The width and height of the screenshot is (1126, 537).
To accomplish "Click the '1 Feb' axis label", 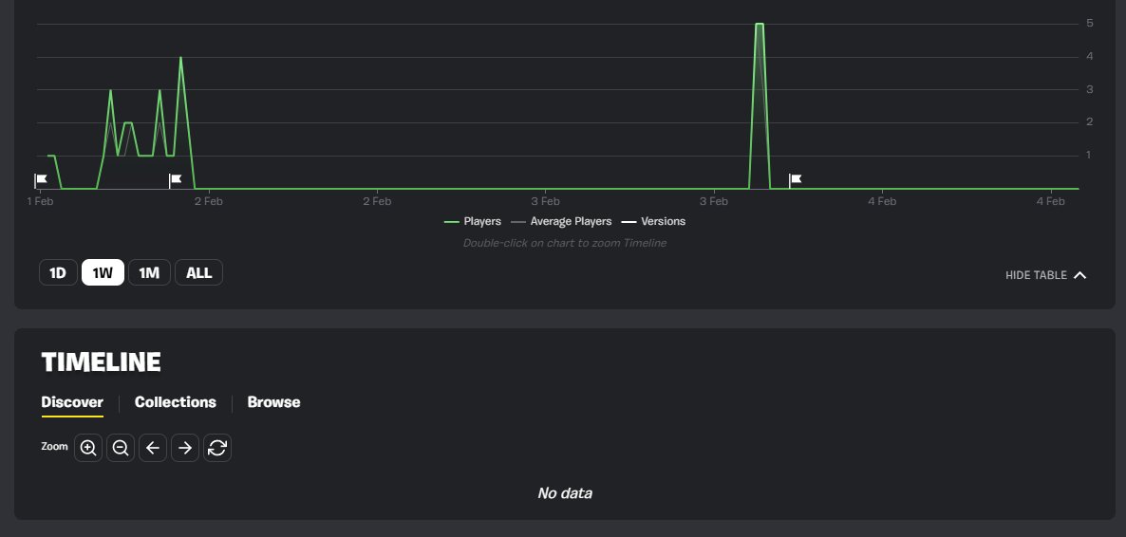I will (x=40, y=202).
